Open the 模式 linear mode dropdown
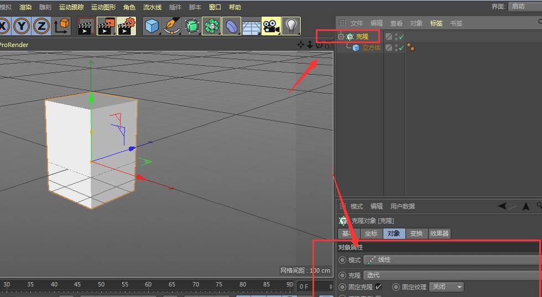The width and height of the screenshot is (542, 297). tap(451, 260)
